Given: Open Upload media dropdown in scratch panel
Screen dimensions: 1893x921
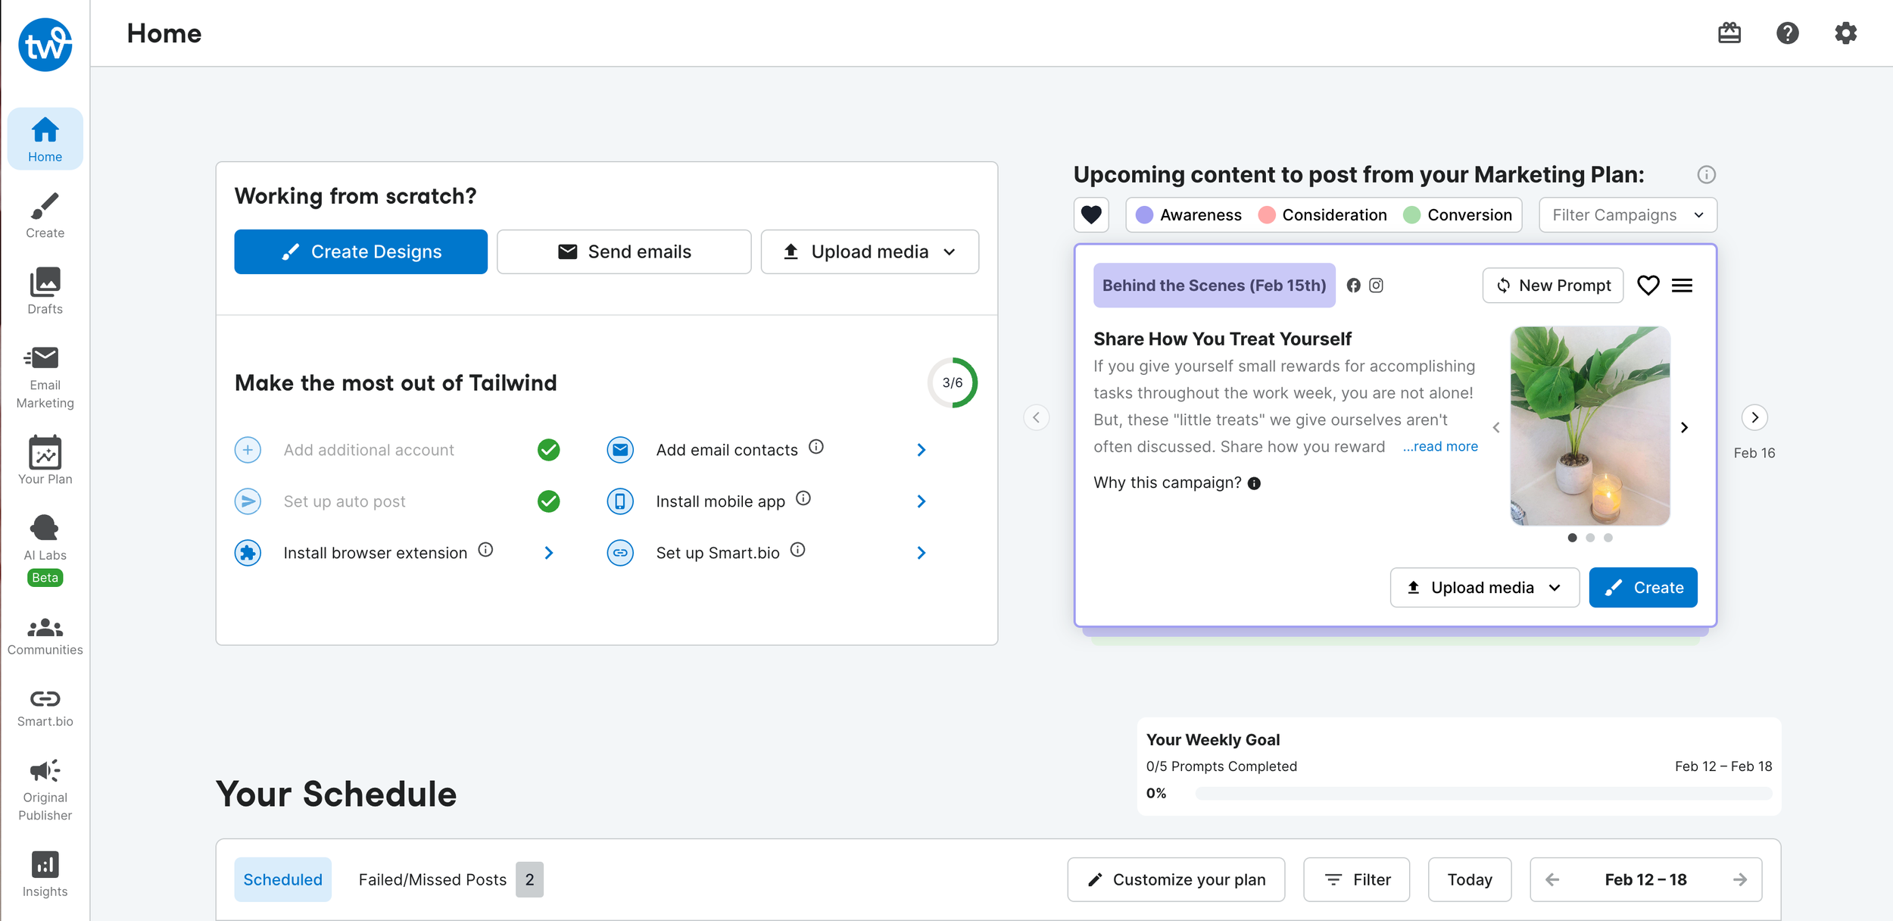Looking at the screenshot, I should click(869, 251).
